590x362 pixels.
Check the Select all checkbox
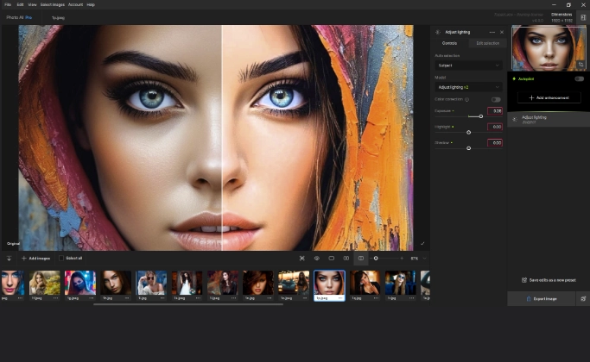tap(61, 258)
